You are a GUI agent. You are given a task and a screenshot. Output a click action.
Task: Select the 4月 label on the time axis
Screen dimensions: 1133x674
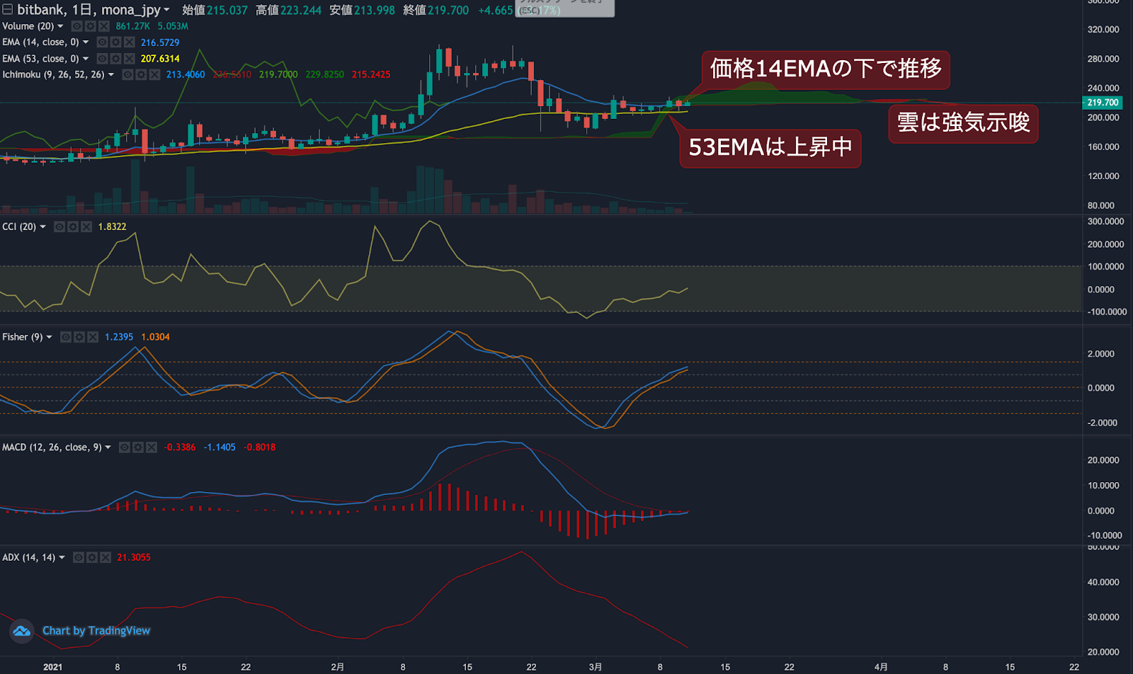click(881, 667)
